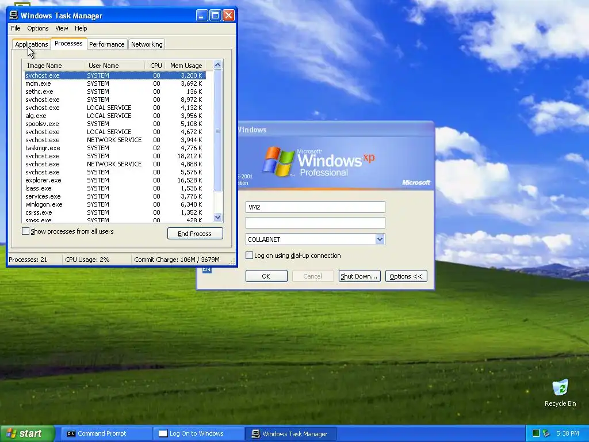Select the mdm.exe process row
The height and width of the screenshot is (442, 589).
click(114, 83)
